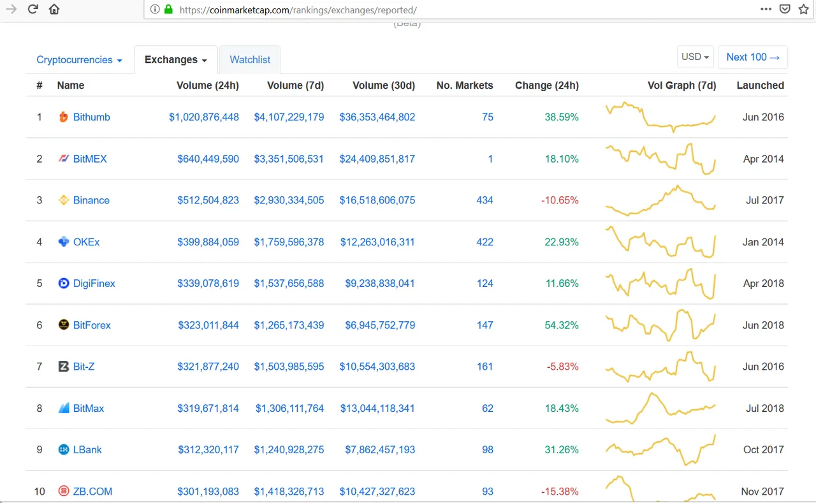Click the OKEx exchange logo icon
Image resolution: width=816 pixels, height=503 pixels.
(63, 242)
